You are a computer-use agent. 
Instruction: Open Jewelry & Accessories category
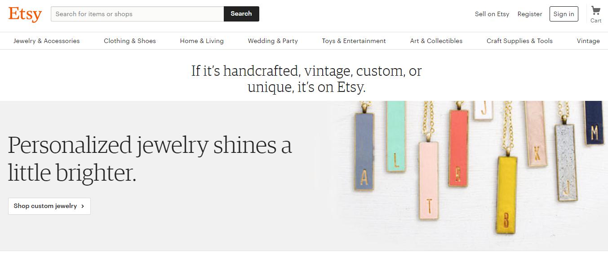47,41
